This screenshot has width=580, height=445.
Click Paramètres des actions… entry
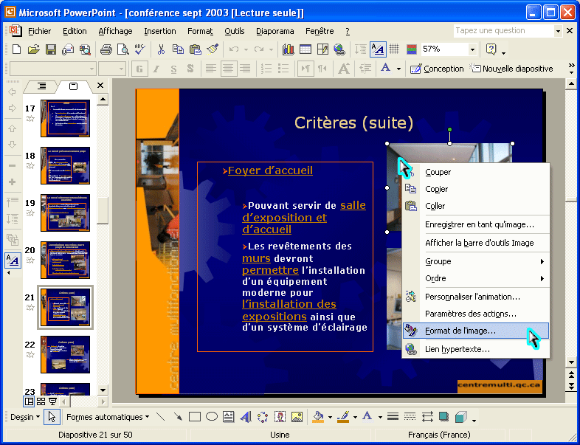click(x=476, y=314)
